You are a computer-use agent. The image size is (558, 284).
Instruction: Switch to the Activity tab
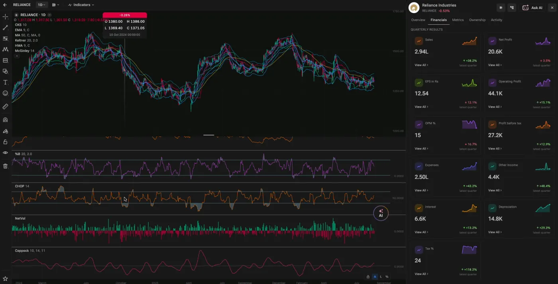497,20
